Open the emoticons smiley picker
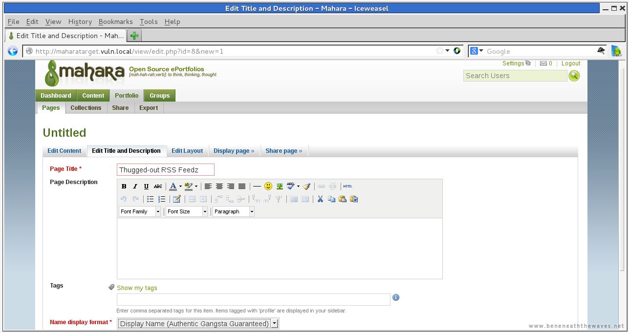629x333 pixels. point(268,186)
